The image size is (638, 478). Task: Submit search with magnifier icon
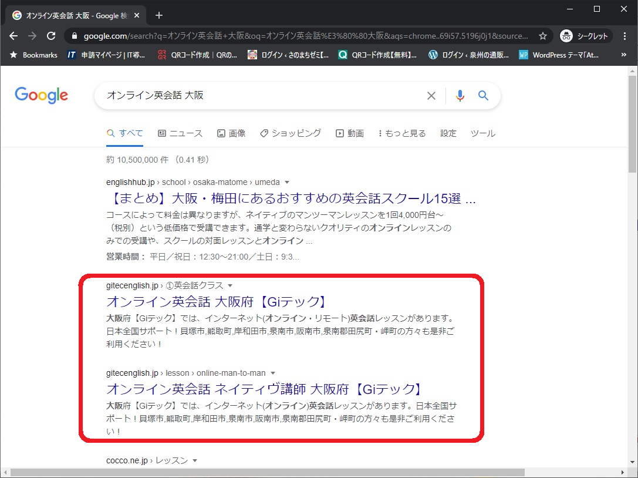pos(483,96)
